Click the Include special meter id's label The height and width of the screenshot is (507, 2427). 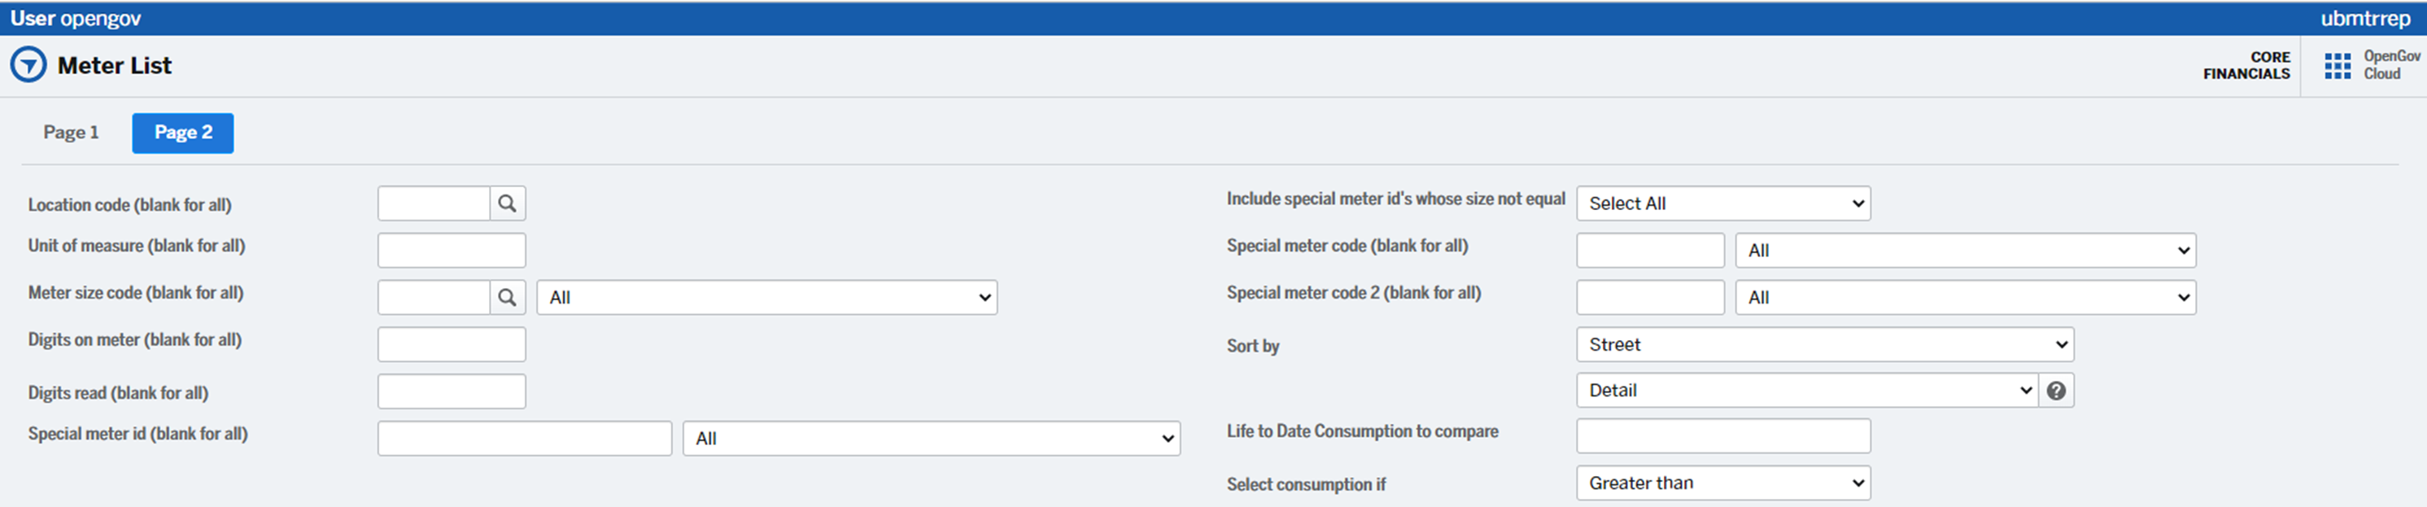coord(1395,199)
